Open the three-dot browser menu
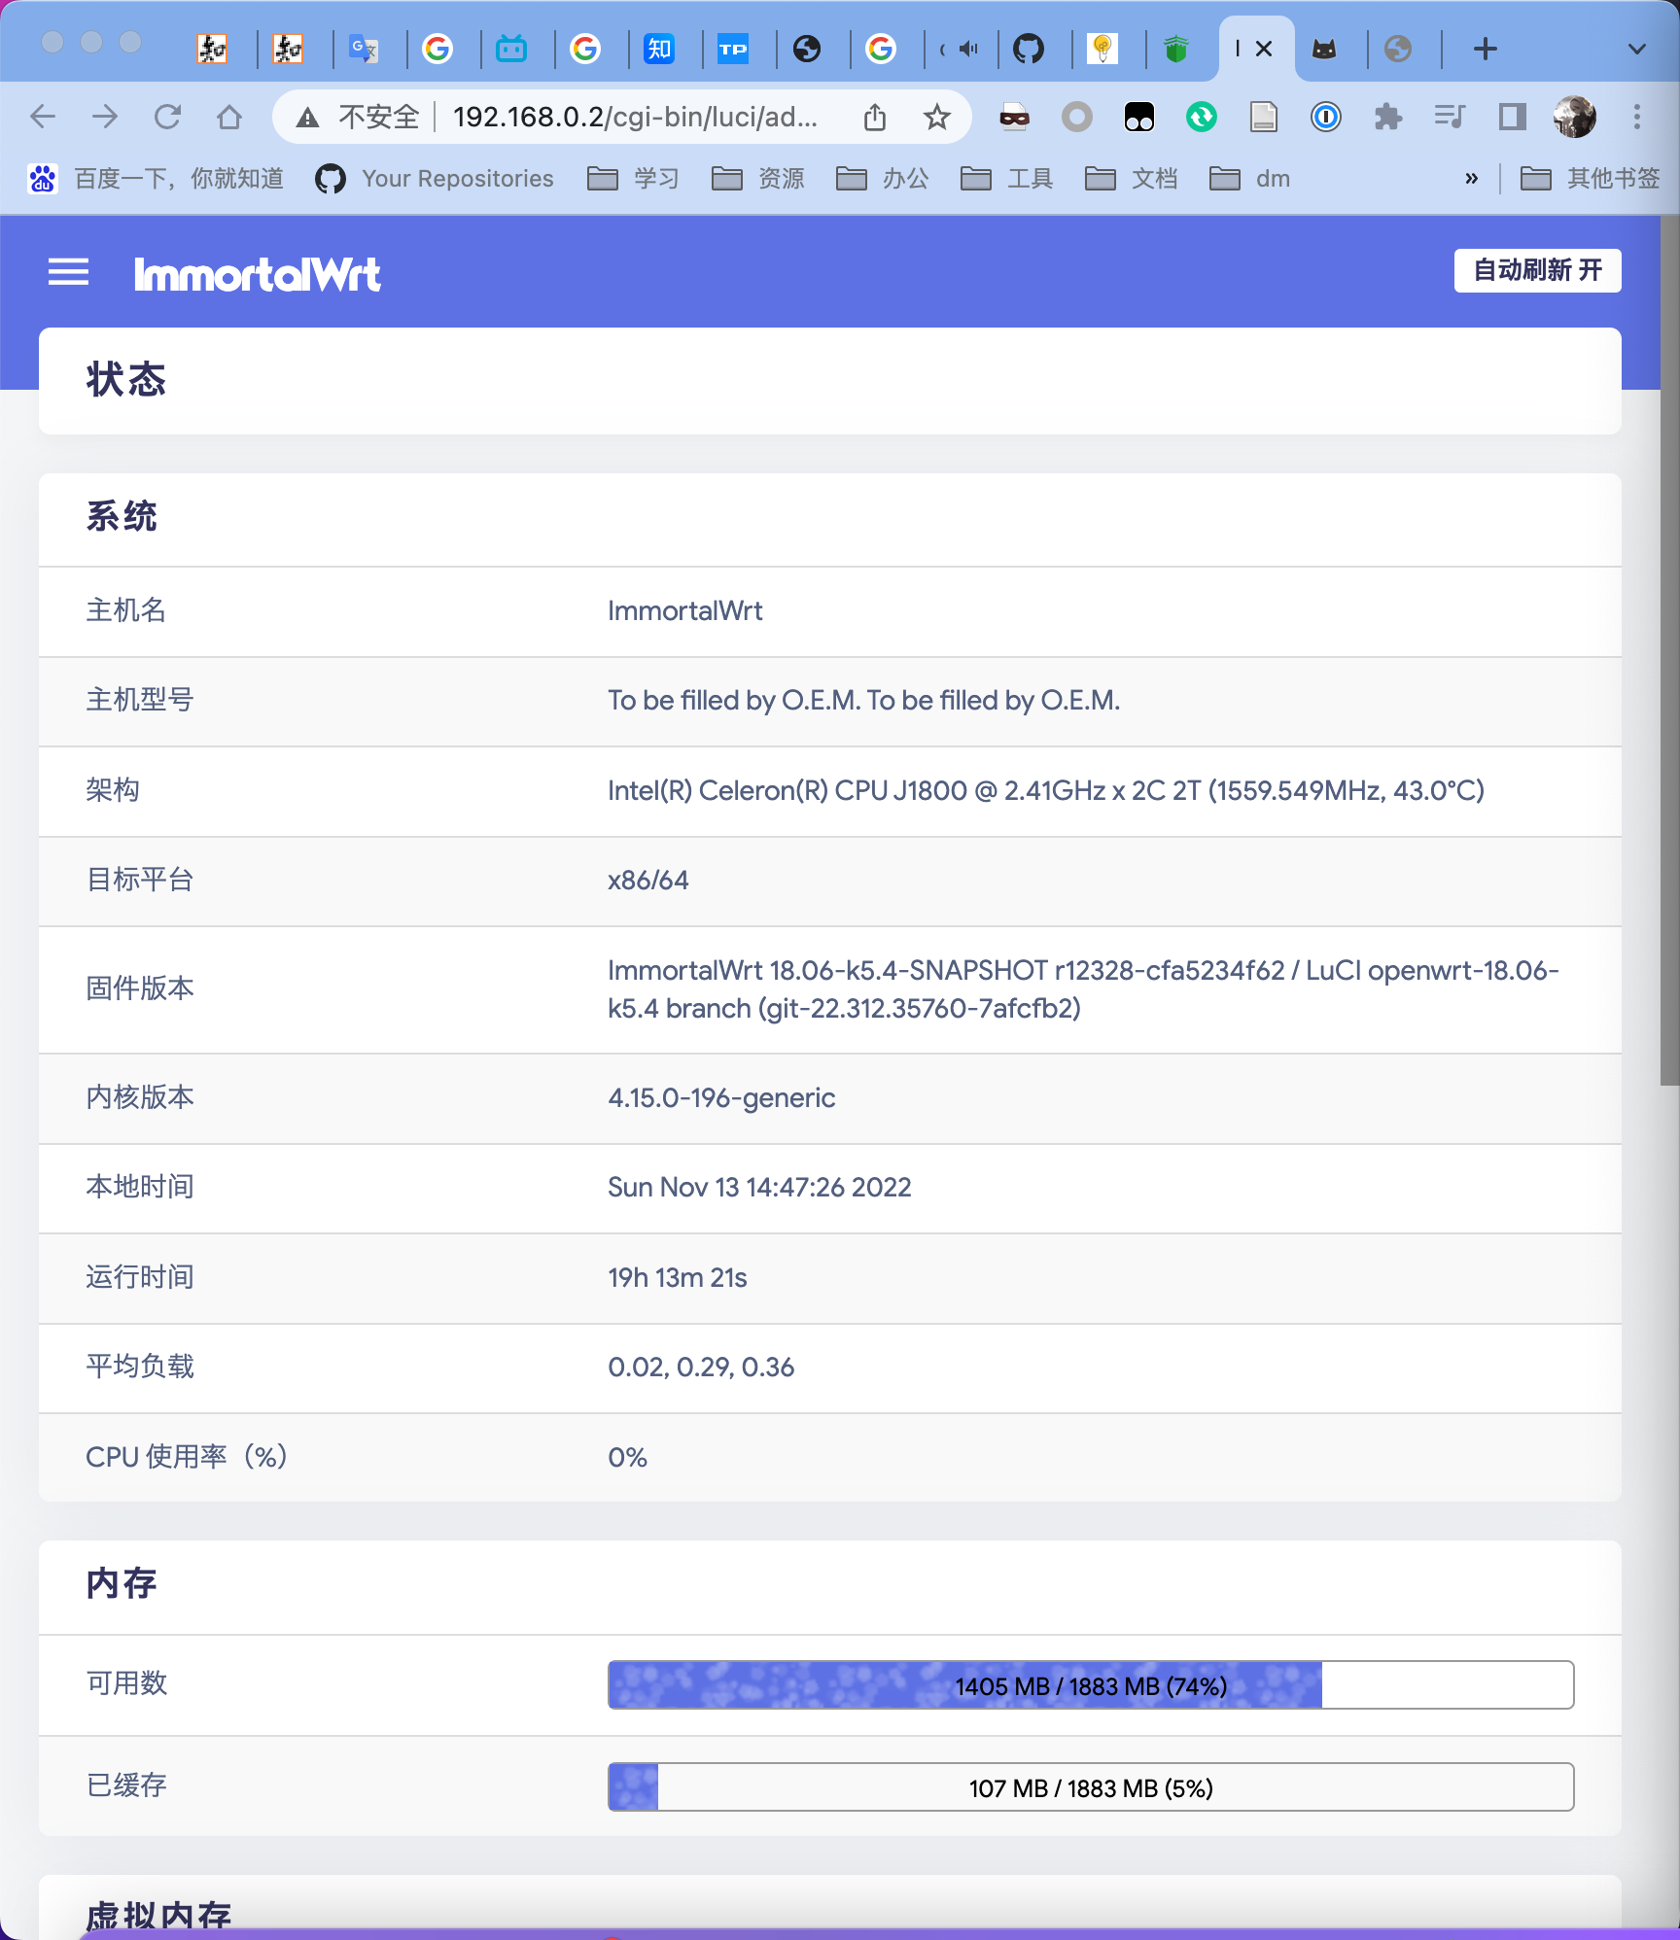1680x1940 pixels. point(1635,116)
